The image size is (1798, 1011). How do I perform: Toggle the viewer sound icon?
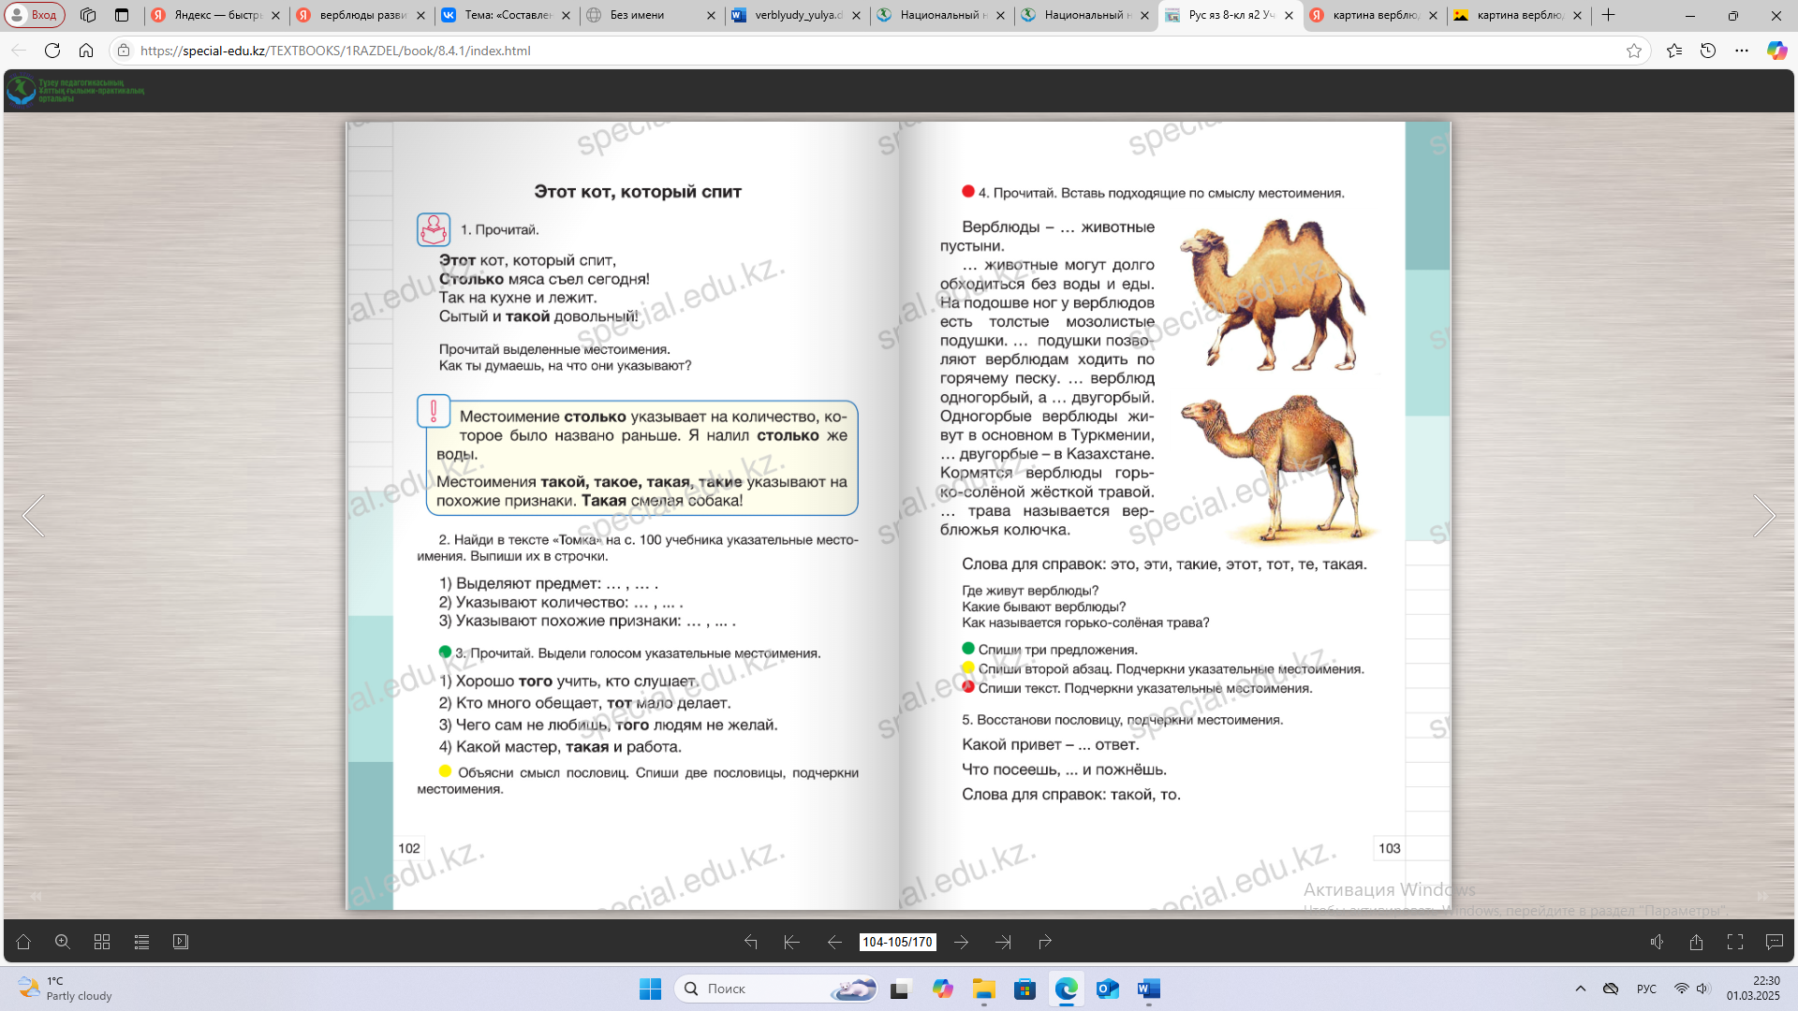(x=1657, y=942)
